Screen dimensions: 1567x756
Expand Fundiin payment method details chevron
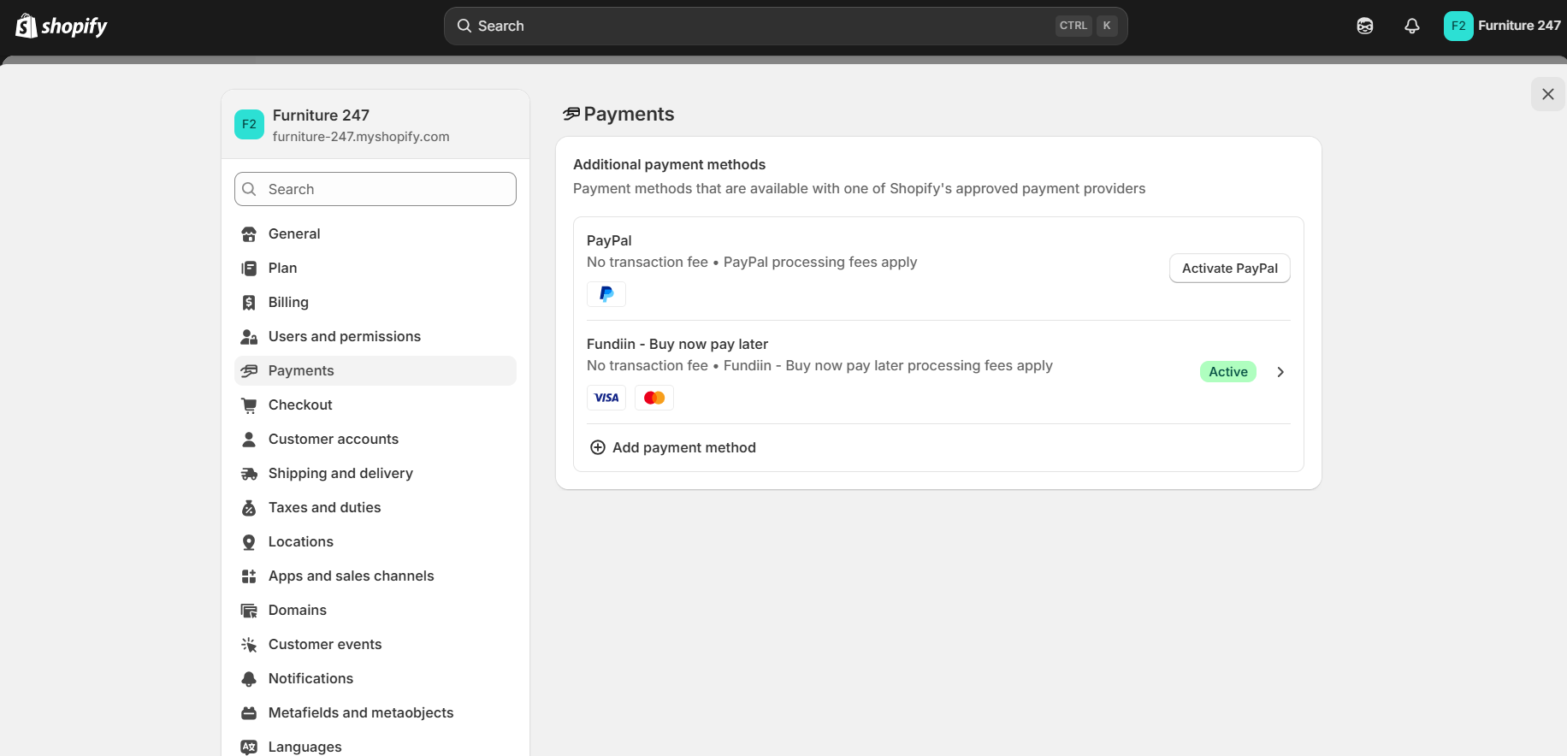coord(1280,372)
